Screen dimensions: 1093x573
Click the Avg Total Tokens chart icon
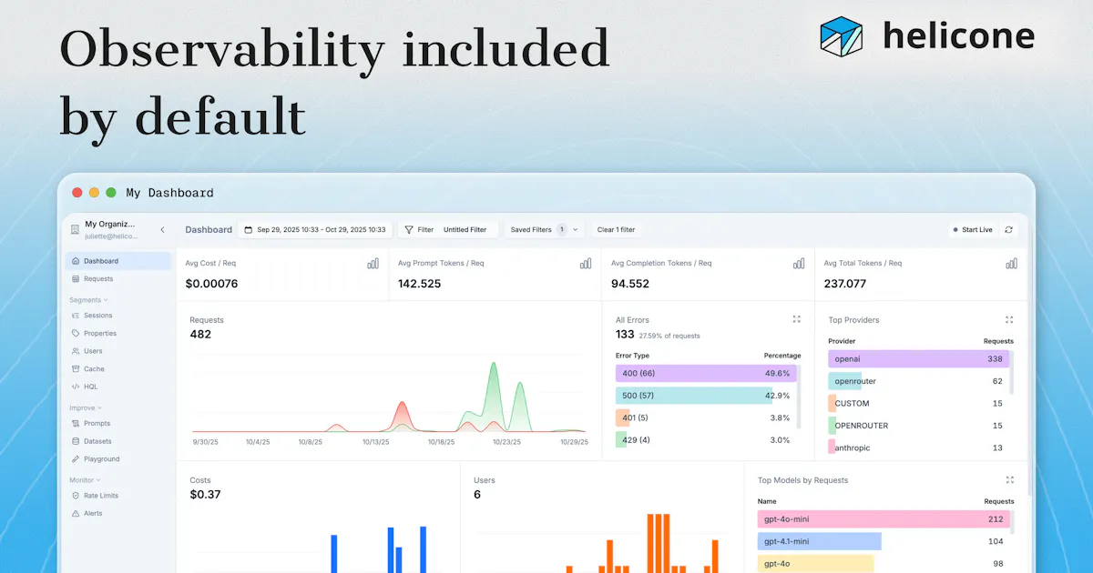(x=1012, y=263)
